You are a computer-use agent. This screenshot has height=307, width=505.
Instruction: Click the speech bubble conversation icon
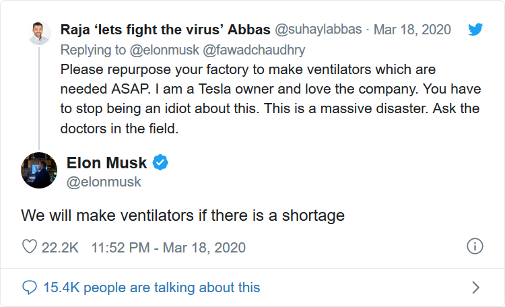pyautogui.click(x=30, y=287)
